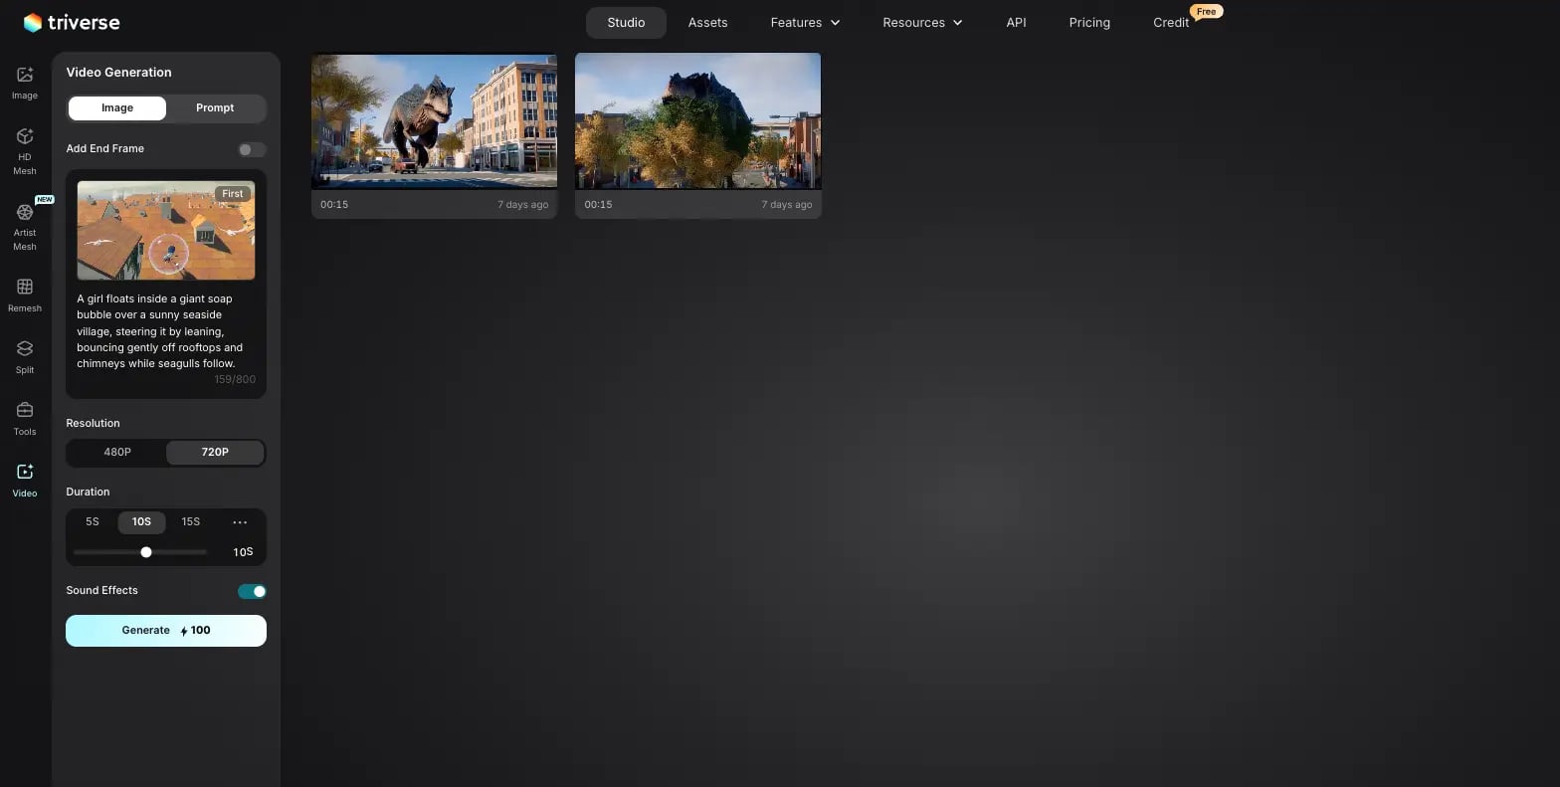Open more duration options ellipsis
The height and width of the screenshot is (787, 1560).
pyautogui.click(x=240, y=521)
